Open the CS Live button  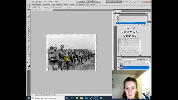pos(137,2)
